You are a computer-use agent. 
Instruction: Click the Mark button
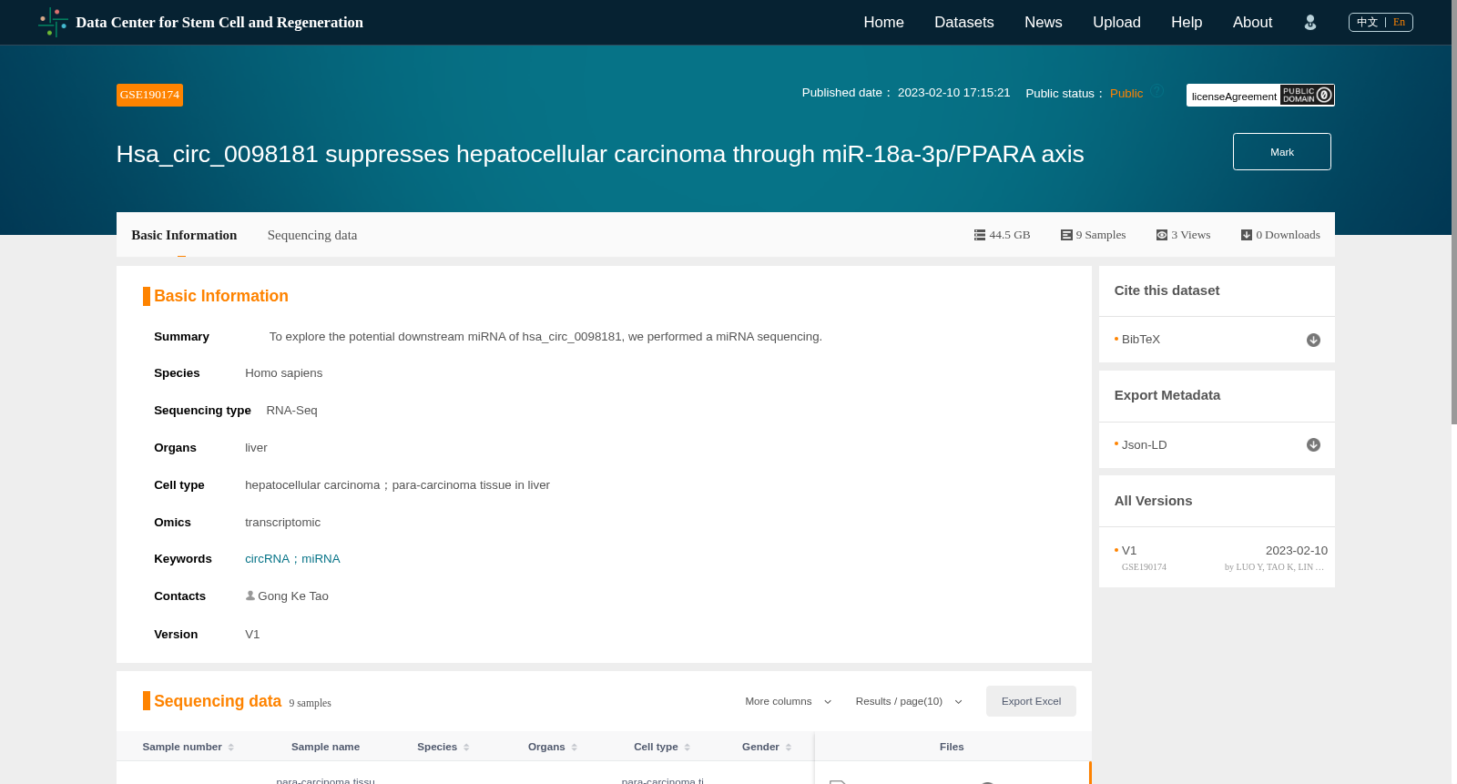1281,152
